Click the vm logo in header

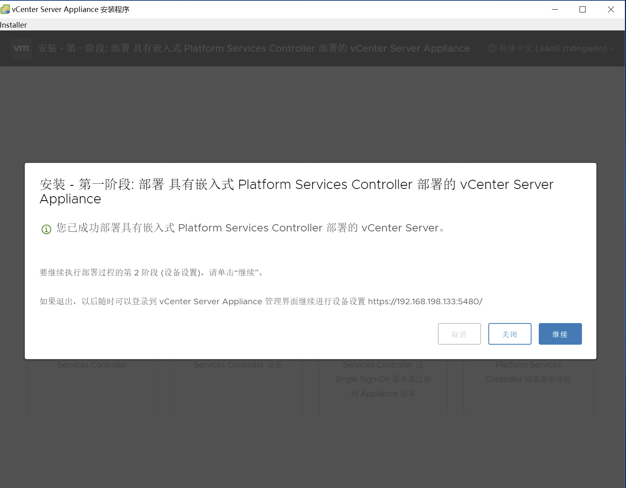[x=21, y=48]
